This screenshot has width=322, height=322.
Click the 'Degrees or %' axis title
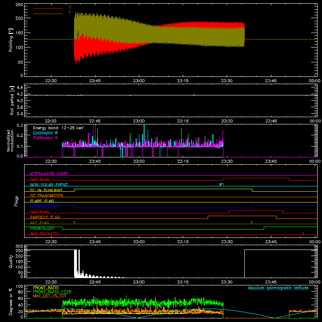pos(11,301)
